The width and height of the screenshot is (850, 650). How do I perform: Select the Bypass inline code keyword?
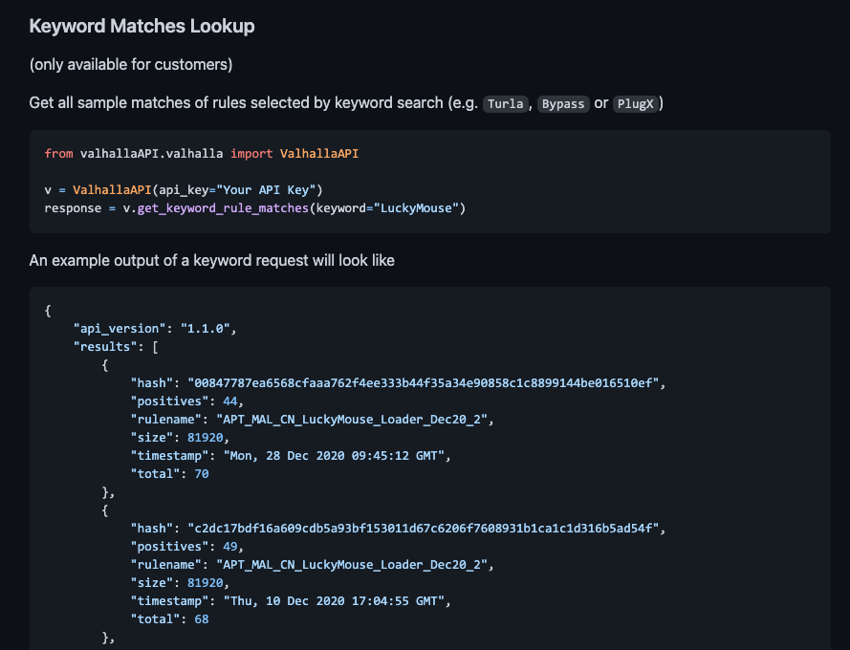point(561,103)
